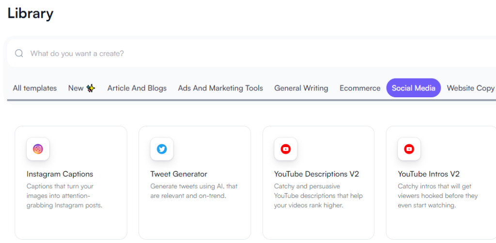Switch to the All templates tab

pyautogui.click(x=35, y=88)
